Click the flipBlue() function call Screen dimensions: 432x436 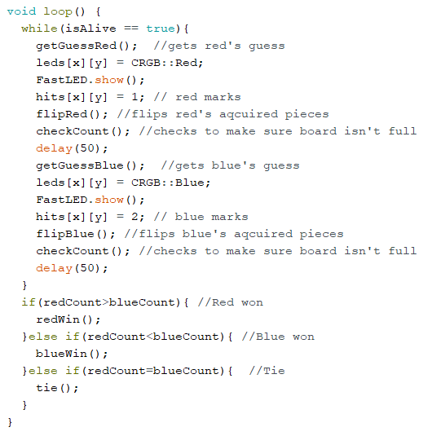click(76, 234)
